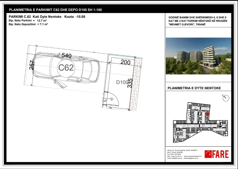Open the building exterior render image
The image size is (238, 169).
pyautogui.click(x=198, y=56)
